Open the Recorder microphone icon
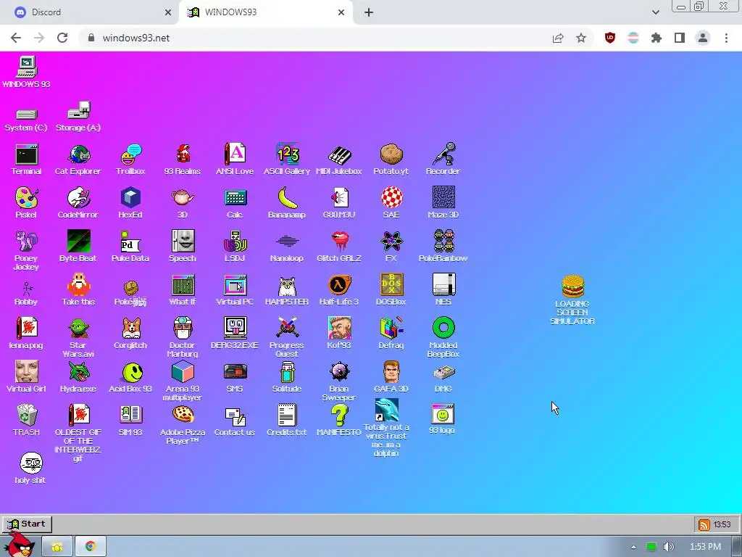The height and width of the screenshot is (557, 742). (443, 159)
